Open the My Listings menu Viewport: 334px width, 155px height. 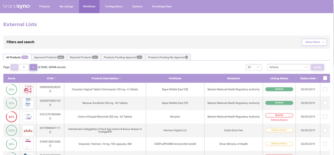click(x=66, y=6)
